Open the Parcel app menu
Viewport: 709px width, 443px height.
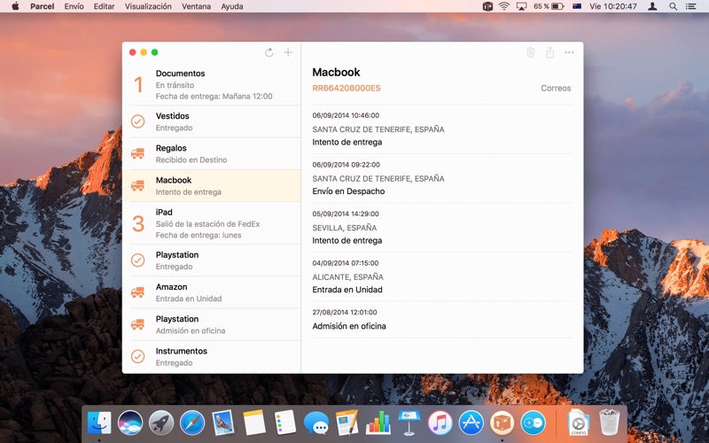[x=42, y=6]
